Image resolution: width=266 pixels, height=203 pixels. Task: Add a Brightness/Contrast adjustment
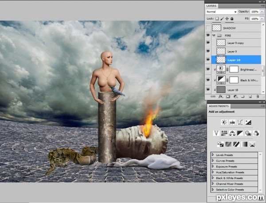[x=224, y=122]
